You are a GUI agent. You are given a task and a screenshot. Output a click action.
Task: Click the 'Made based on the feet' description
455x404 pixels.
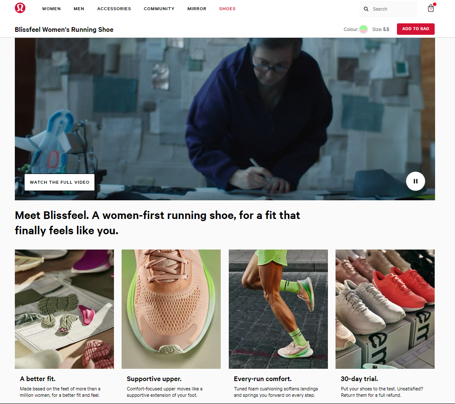(60, 392)
